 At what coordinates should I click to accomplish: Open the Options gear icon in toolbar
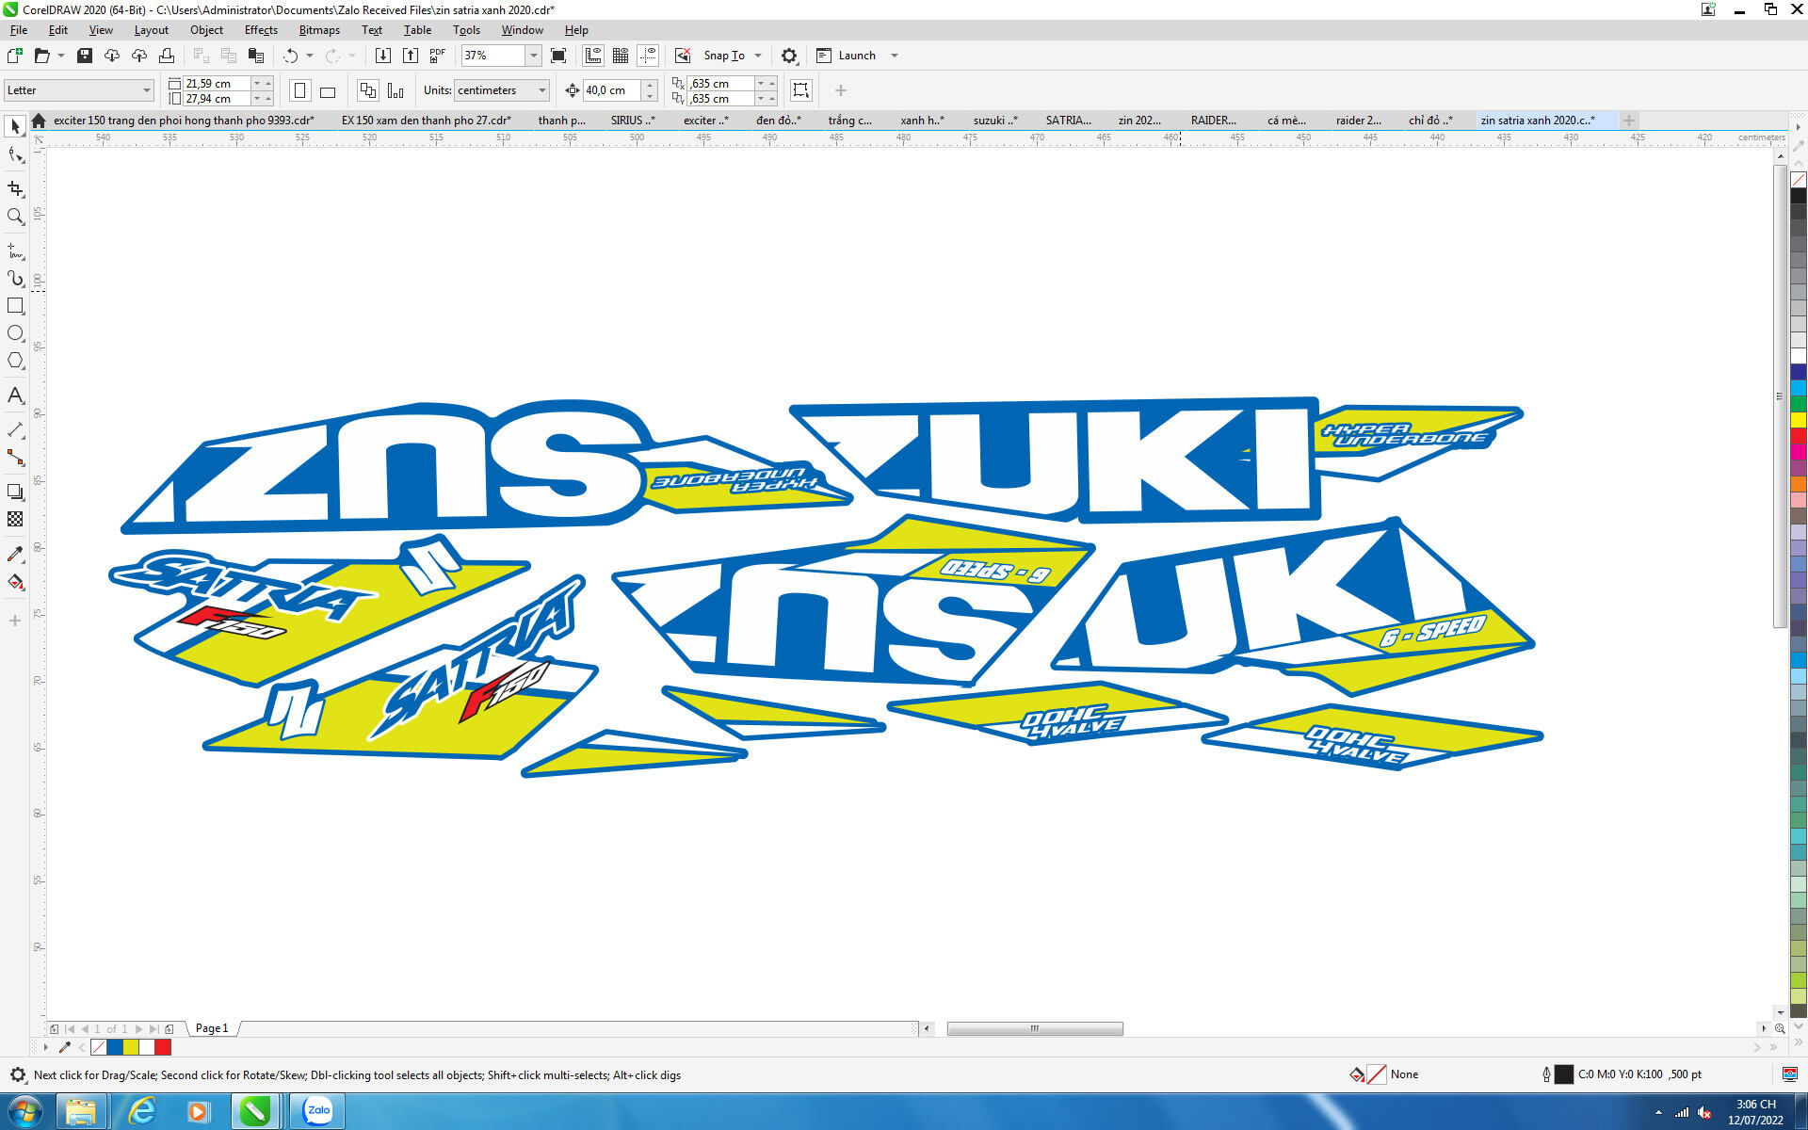pos(789,56)
